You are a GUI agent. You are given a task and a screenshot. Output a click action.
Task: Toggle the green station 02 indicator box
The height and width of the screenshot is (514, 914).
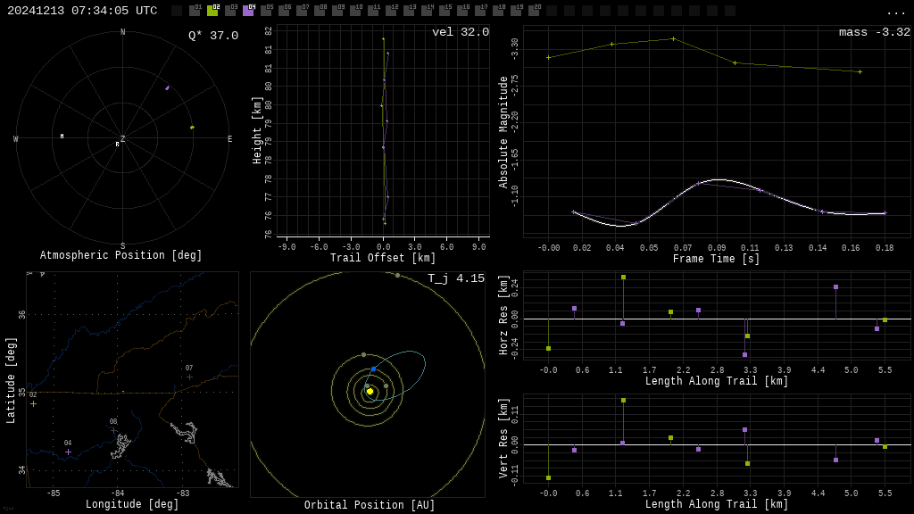[x=212, y=11]
